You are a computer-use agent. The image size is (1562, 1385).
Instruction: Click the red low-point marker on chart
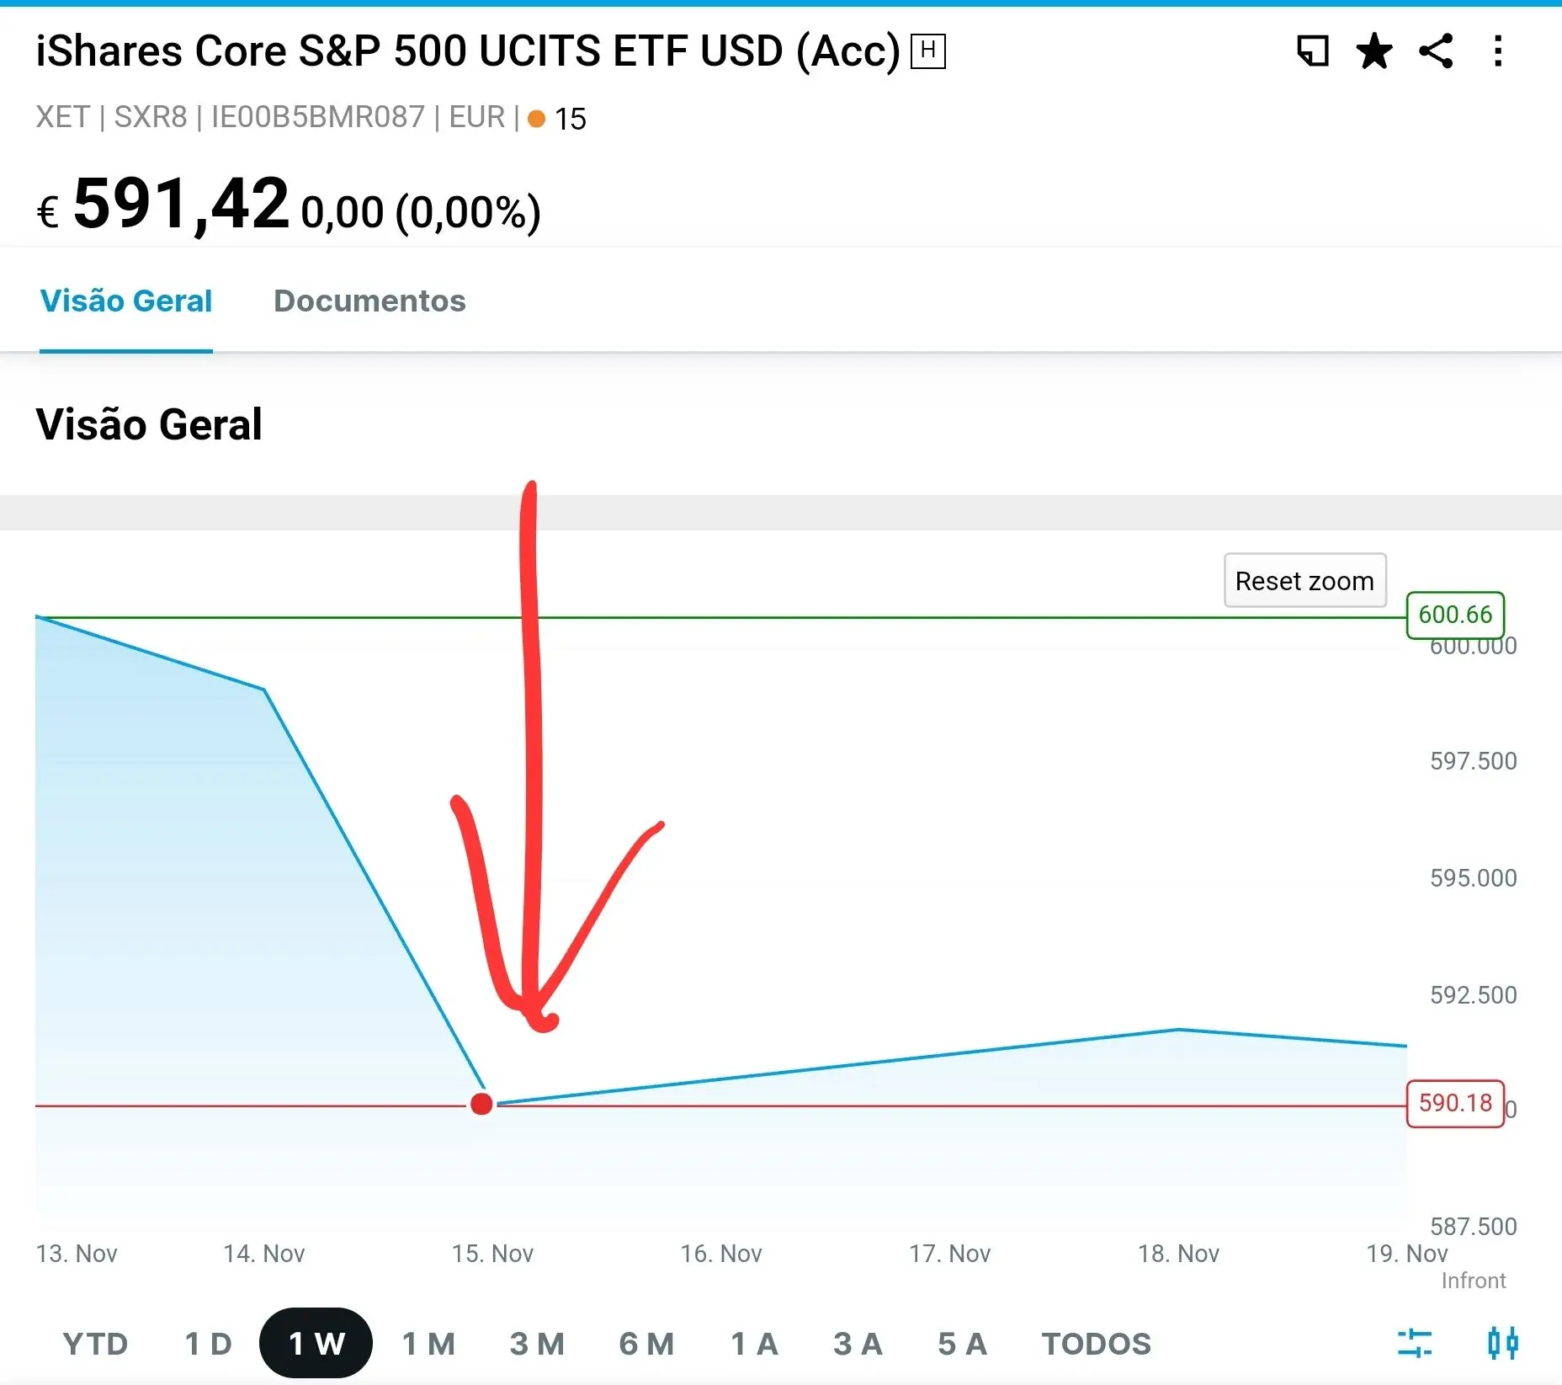481,1104
